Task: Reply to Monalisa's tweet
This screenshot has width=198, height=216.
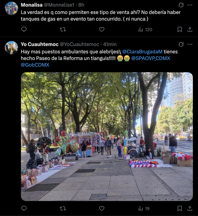Action: coord(24,29)
